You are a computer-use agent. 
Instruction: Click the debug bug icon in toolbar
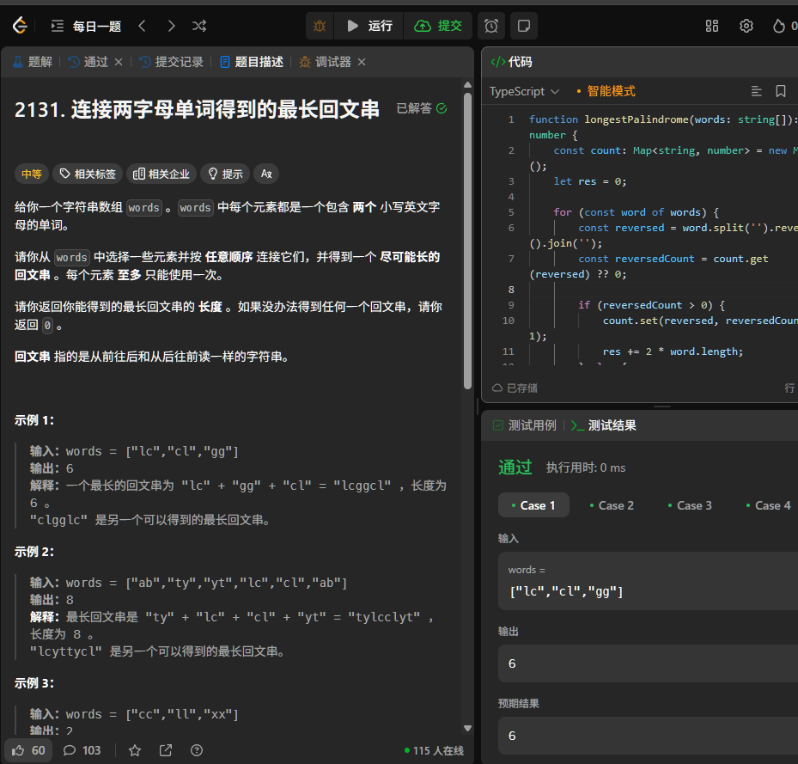(x=320, y=26)
